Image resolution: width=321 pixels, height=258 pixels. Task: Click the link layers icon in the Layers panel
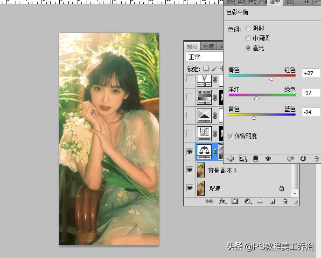209,201
